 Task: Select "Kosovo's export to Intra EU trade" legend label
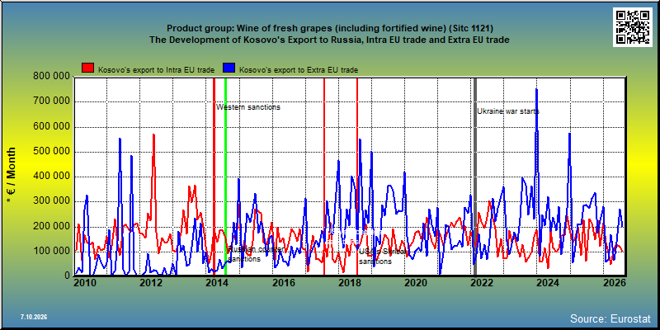(x=156, y=70)
